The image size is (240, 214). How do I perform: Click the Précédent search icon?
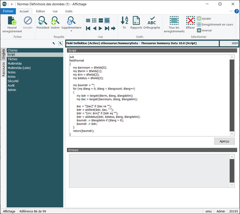[43, 23]
